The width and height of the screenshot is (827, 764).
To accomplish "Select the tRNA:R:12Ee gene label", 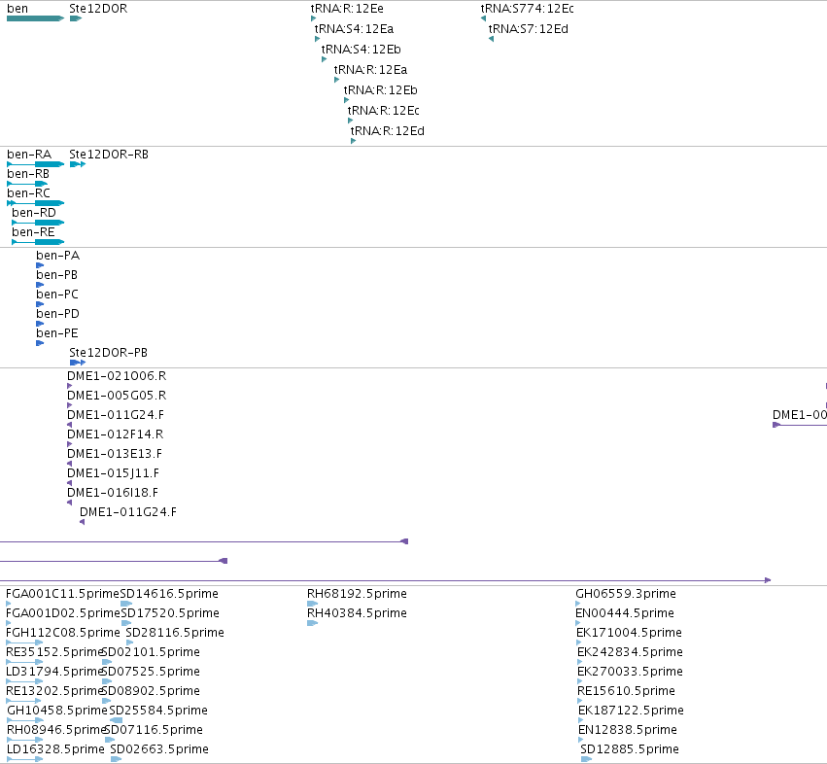I will (347, 9).
